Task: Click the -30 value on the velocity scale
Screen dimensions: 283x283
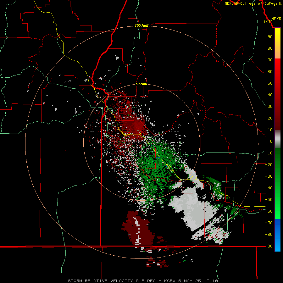Action: click(269, 176)
